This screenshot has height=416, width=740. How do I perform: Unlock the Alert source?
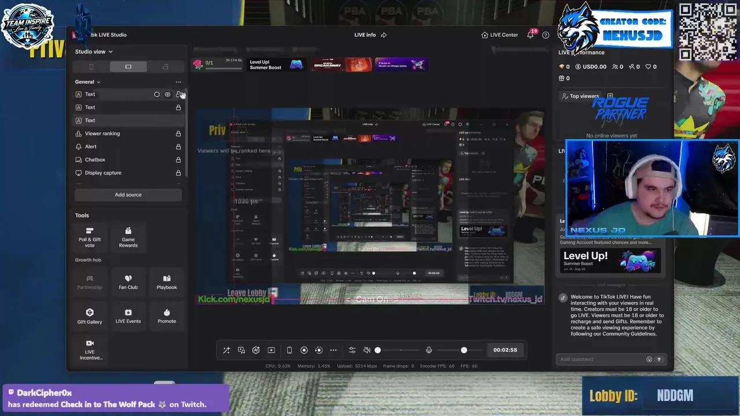click(x=179, y=147)
